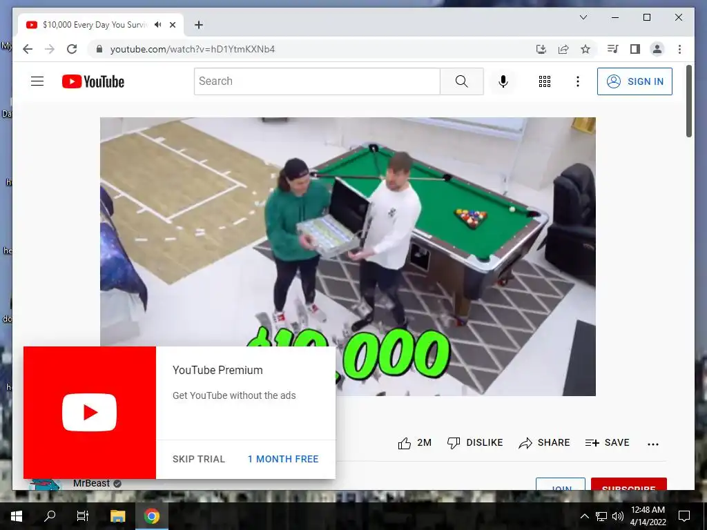Share the video with SHARE

tap(544, 443)
